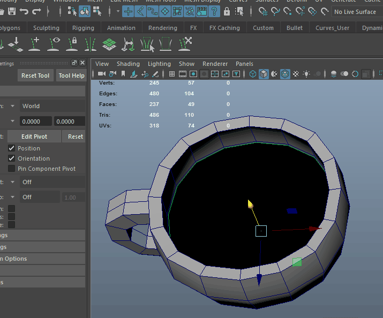The image size is (383, 318).
Task: Toggle the eye guide visibility shelf icon
Action: pyautogui.click(x=54, y=44)
